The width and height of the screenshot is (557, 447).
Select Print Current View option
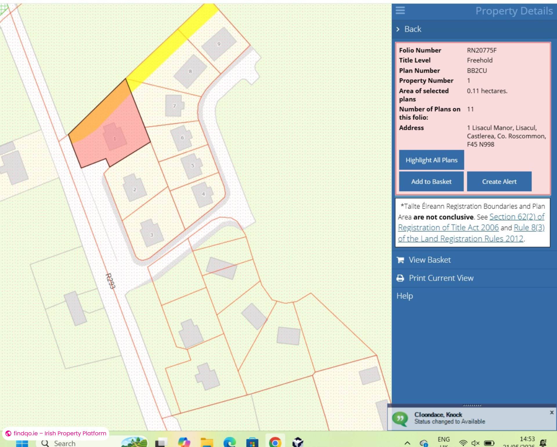(x=474, y=278)
